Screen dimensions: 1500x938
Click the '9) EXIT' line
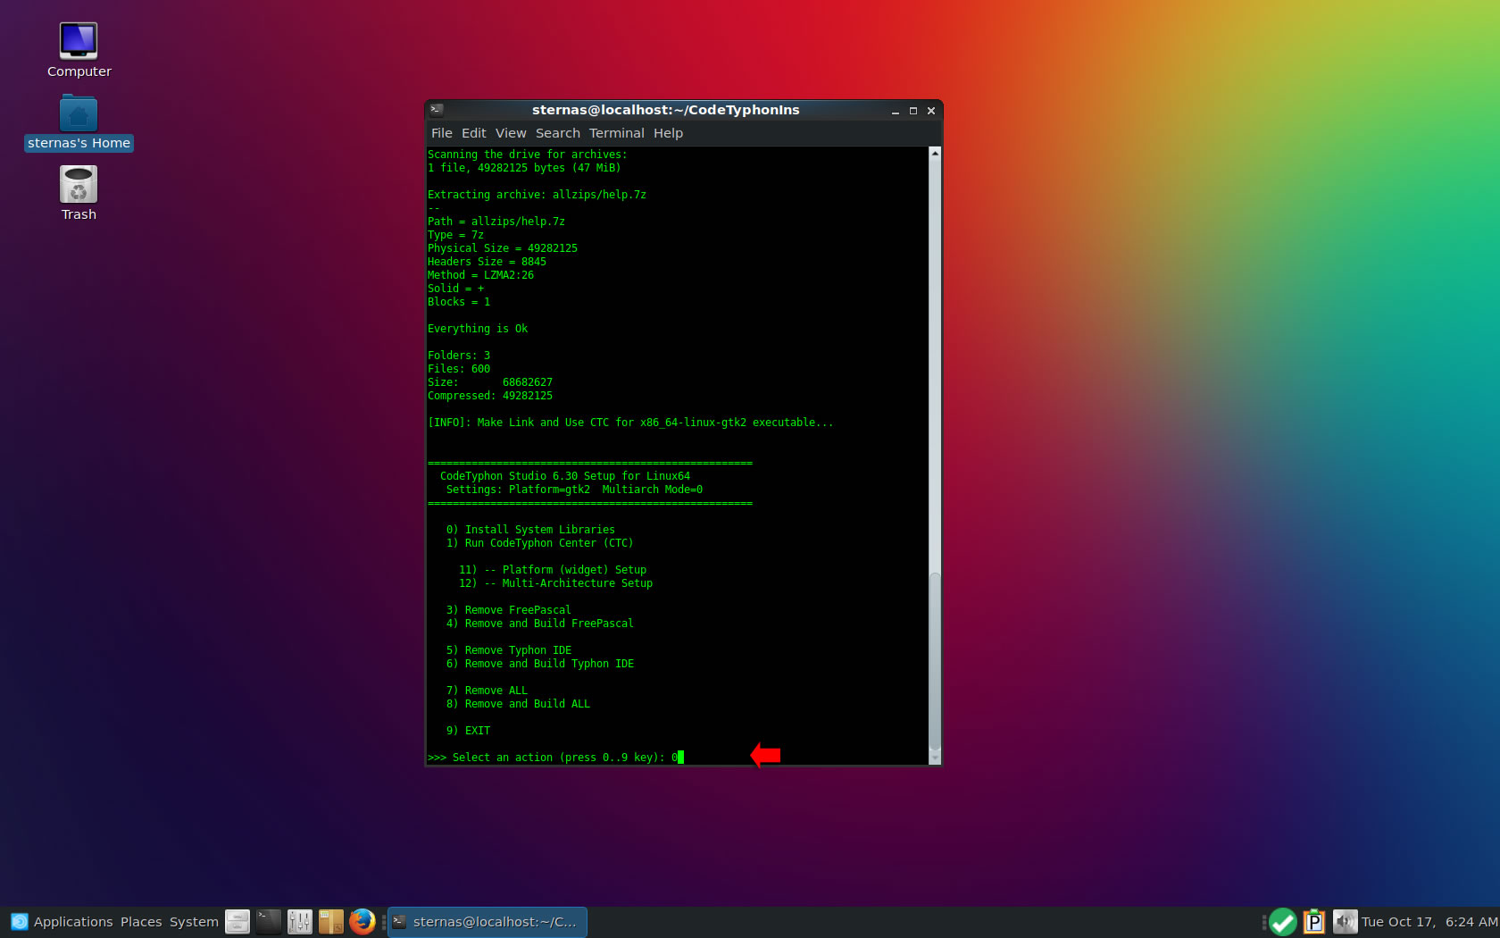pos(468,731)
